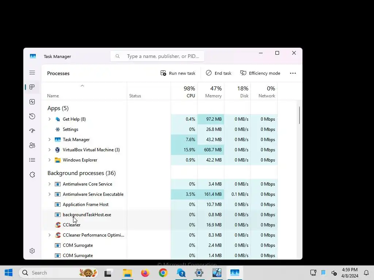Click the network status tray icon

pos(313,273)
